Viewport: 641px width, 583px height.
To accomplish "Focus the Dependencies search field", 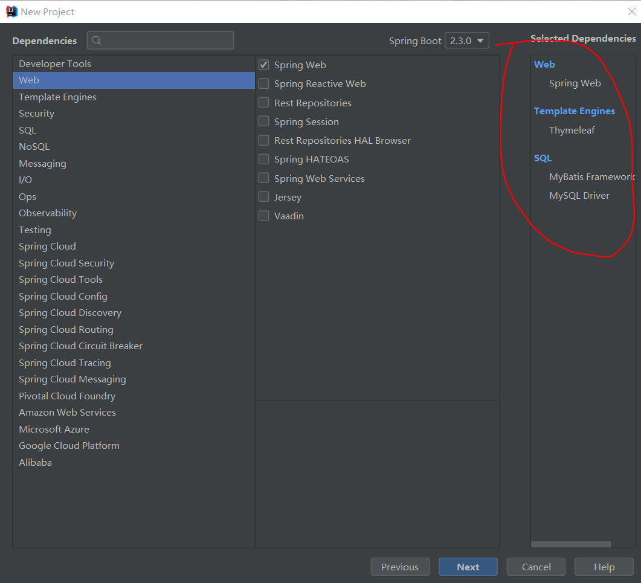I will click(x=160, y=40).
